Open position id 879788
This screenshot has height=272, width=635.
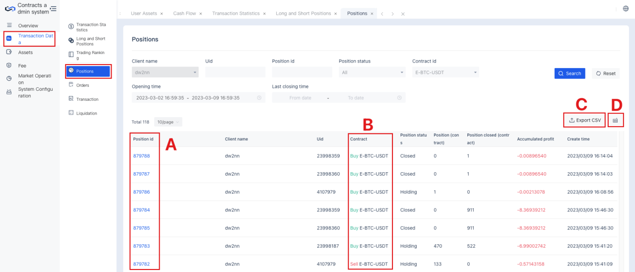click(141, 156)
